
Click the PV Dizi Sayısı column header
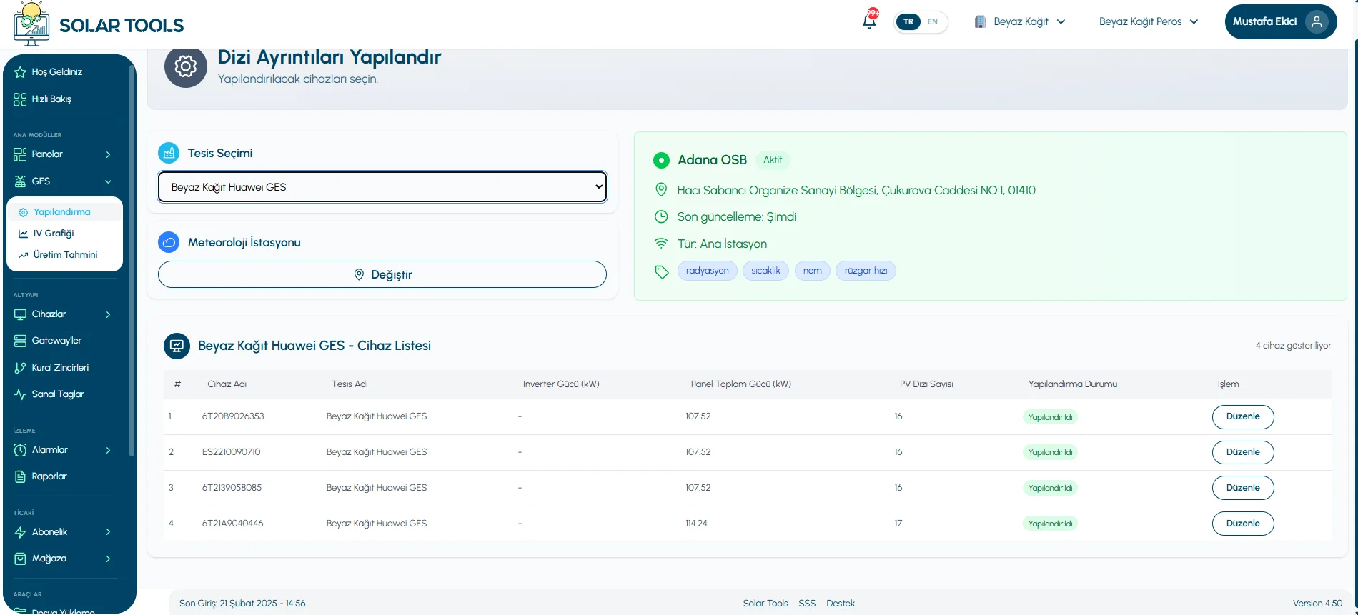tap(926, 384)
